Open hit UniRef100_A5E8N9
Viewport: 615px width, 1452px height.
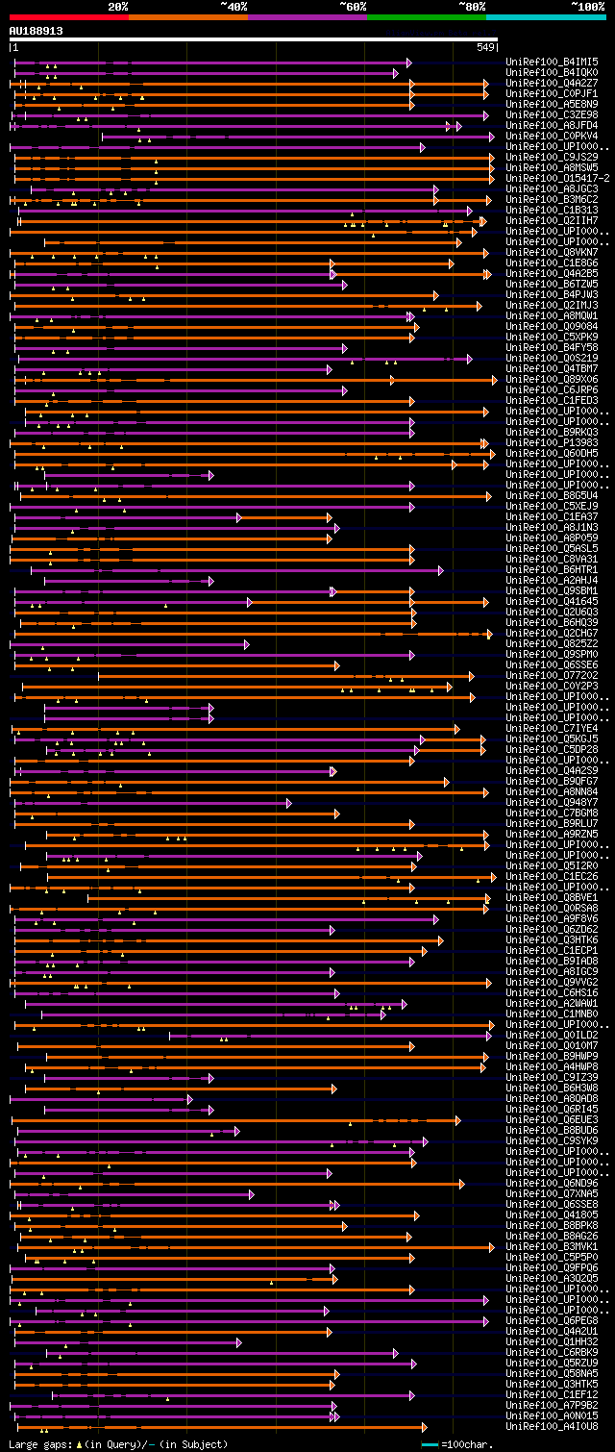(x=552, y=104)
